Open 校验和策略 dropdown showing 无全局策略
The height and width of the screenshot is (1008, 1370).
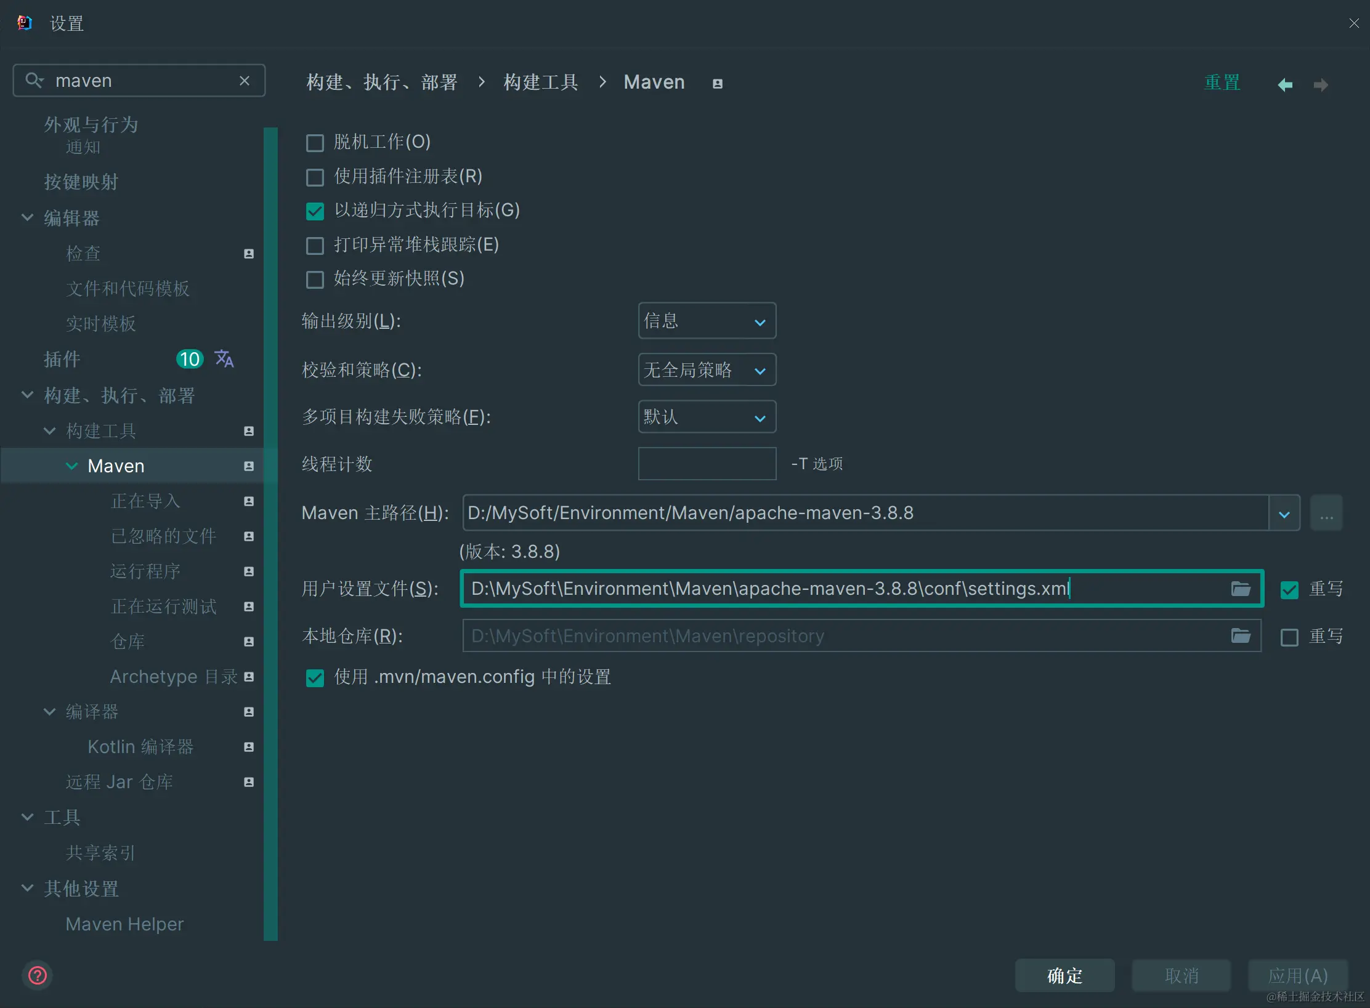[x=707, y=370]
